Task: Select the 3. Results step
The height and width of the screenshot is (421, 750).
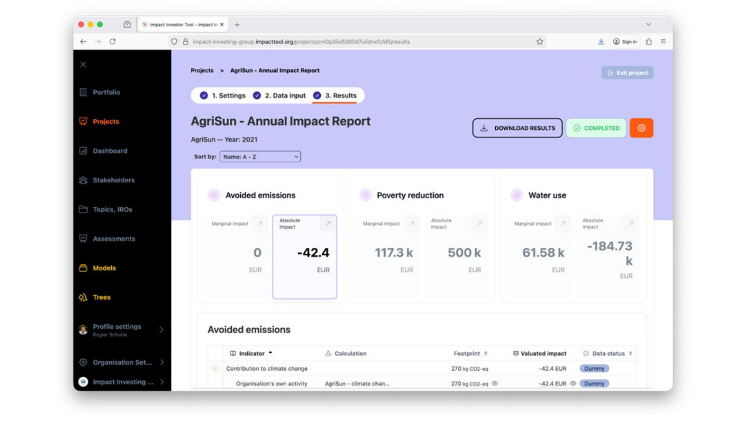Action: (x=335, y=96)
